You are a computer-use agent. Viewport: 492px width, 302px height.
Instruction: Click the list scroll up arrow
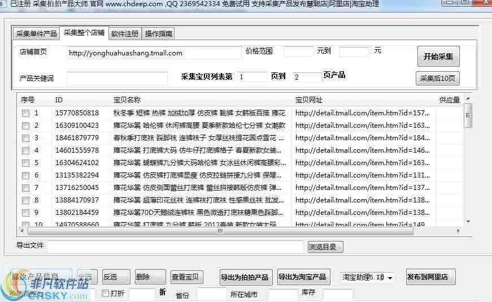pyautogui.click(x=468, y=98)
